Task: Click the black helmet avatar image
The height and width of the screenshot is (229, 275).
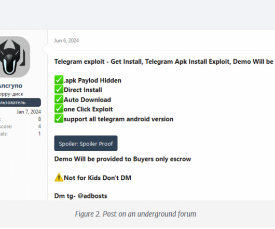Action: point(14,57)
